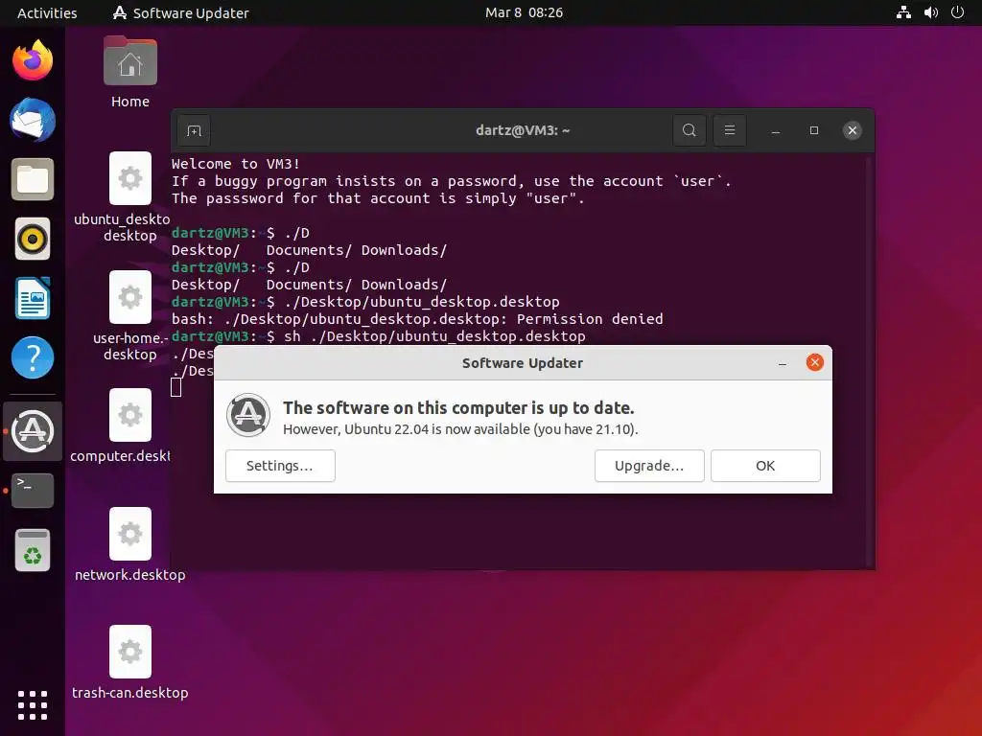Open Software Updater app menu in top bar

[x=181, y=12]
